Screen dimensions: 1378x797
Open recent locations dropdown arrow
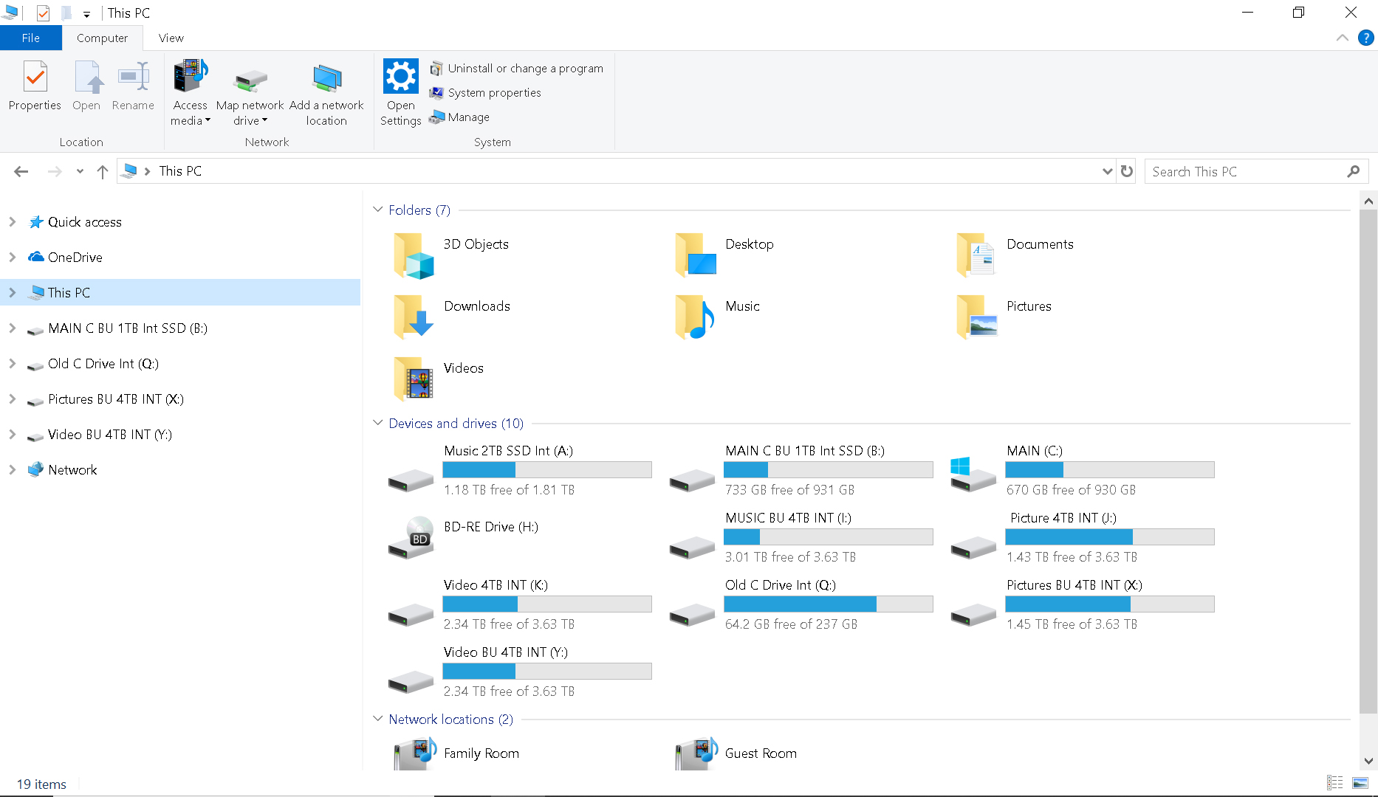[x=80, y=171]
